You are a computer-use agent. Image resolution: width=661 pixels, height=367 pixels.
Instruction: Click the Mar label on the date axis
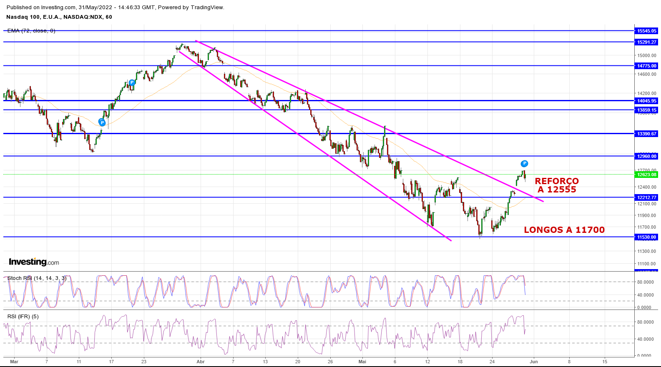(14, 362)
